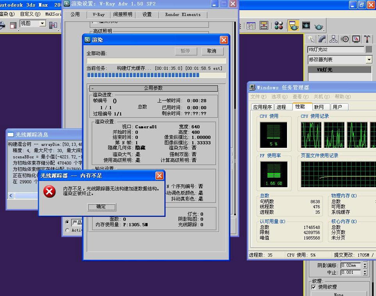The width and height of the screenshot is (376, 296).
Task: Open 查看 menu in Task Manager
Action: [301, 97]
